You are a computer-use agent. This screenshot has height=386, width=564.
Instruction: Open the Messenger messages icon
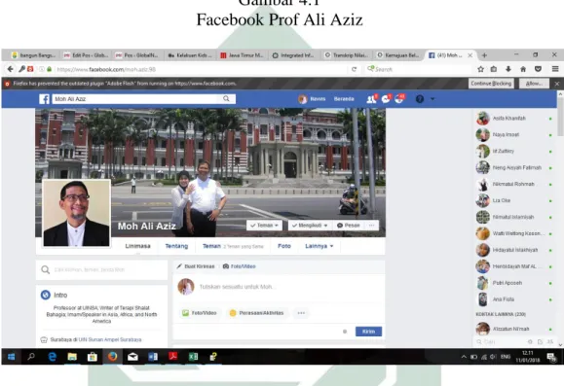coord(386,99)
